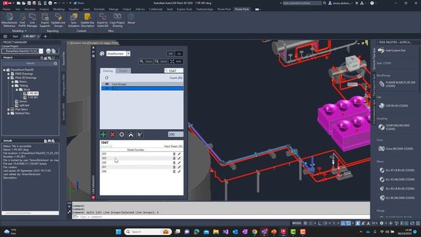Open the Home ribbon tab
Screen dimensions: 421x237
7,9
